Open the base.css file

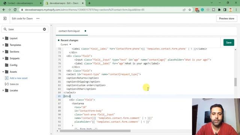coord(14,84)
